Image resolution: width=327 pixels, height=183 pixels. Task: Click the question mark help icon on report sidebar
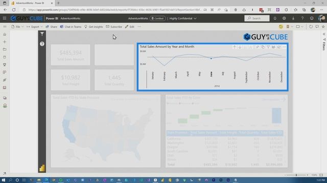point(42,44)
